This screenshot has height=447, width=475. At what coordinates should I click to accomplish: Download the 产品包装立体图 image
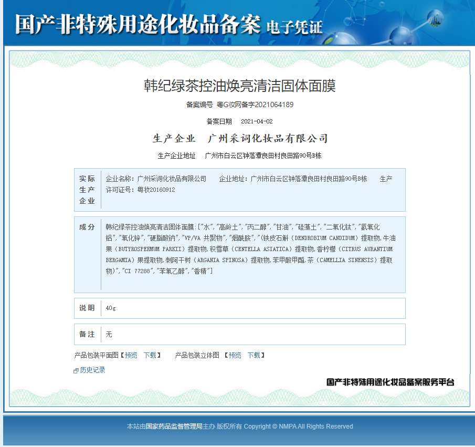click(x=254, y=355)
